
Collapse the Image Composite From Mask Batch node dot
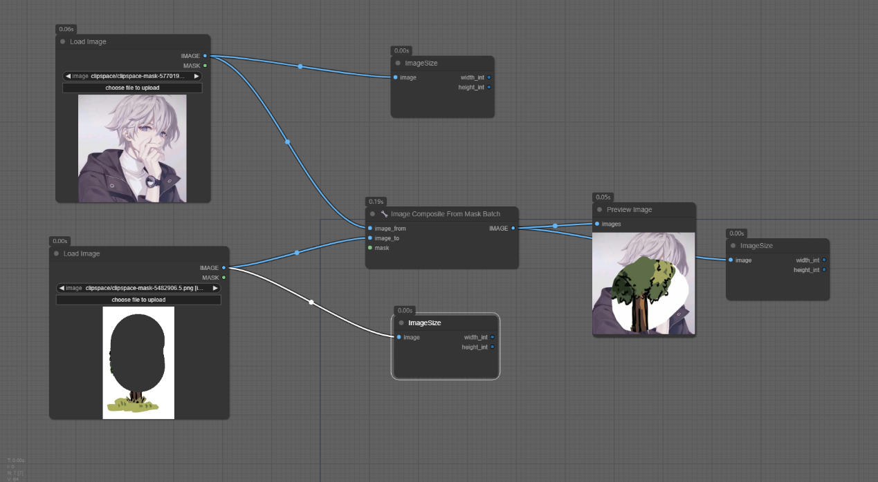click(372, 214)
